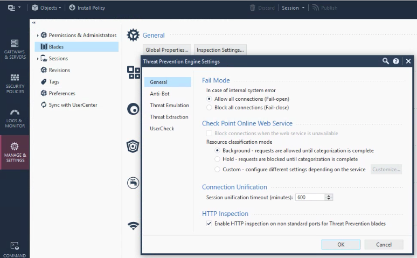Click the Install Policy download icon
The height and width of the screenshot is (258, 417).
pyautogui.click(x=72, y=8)
